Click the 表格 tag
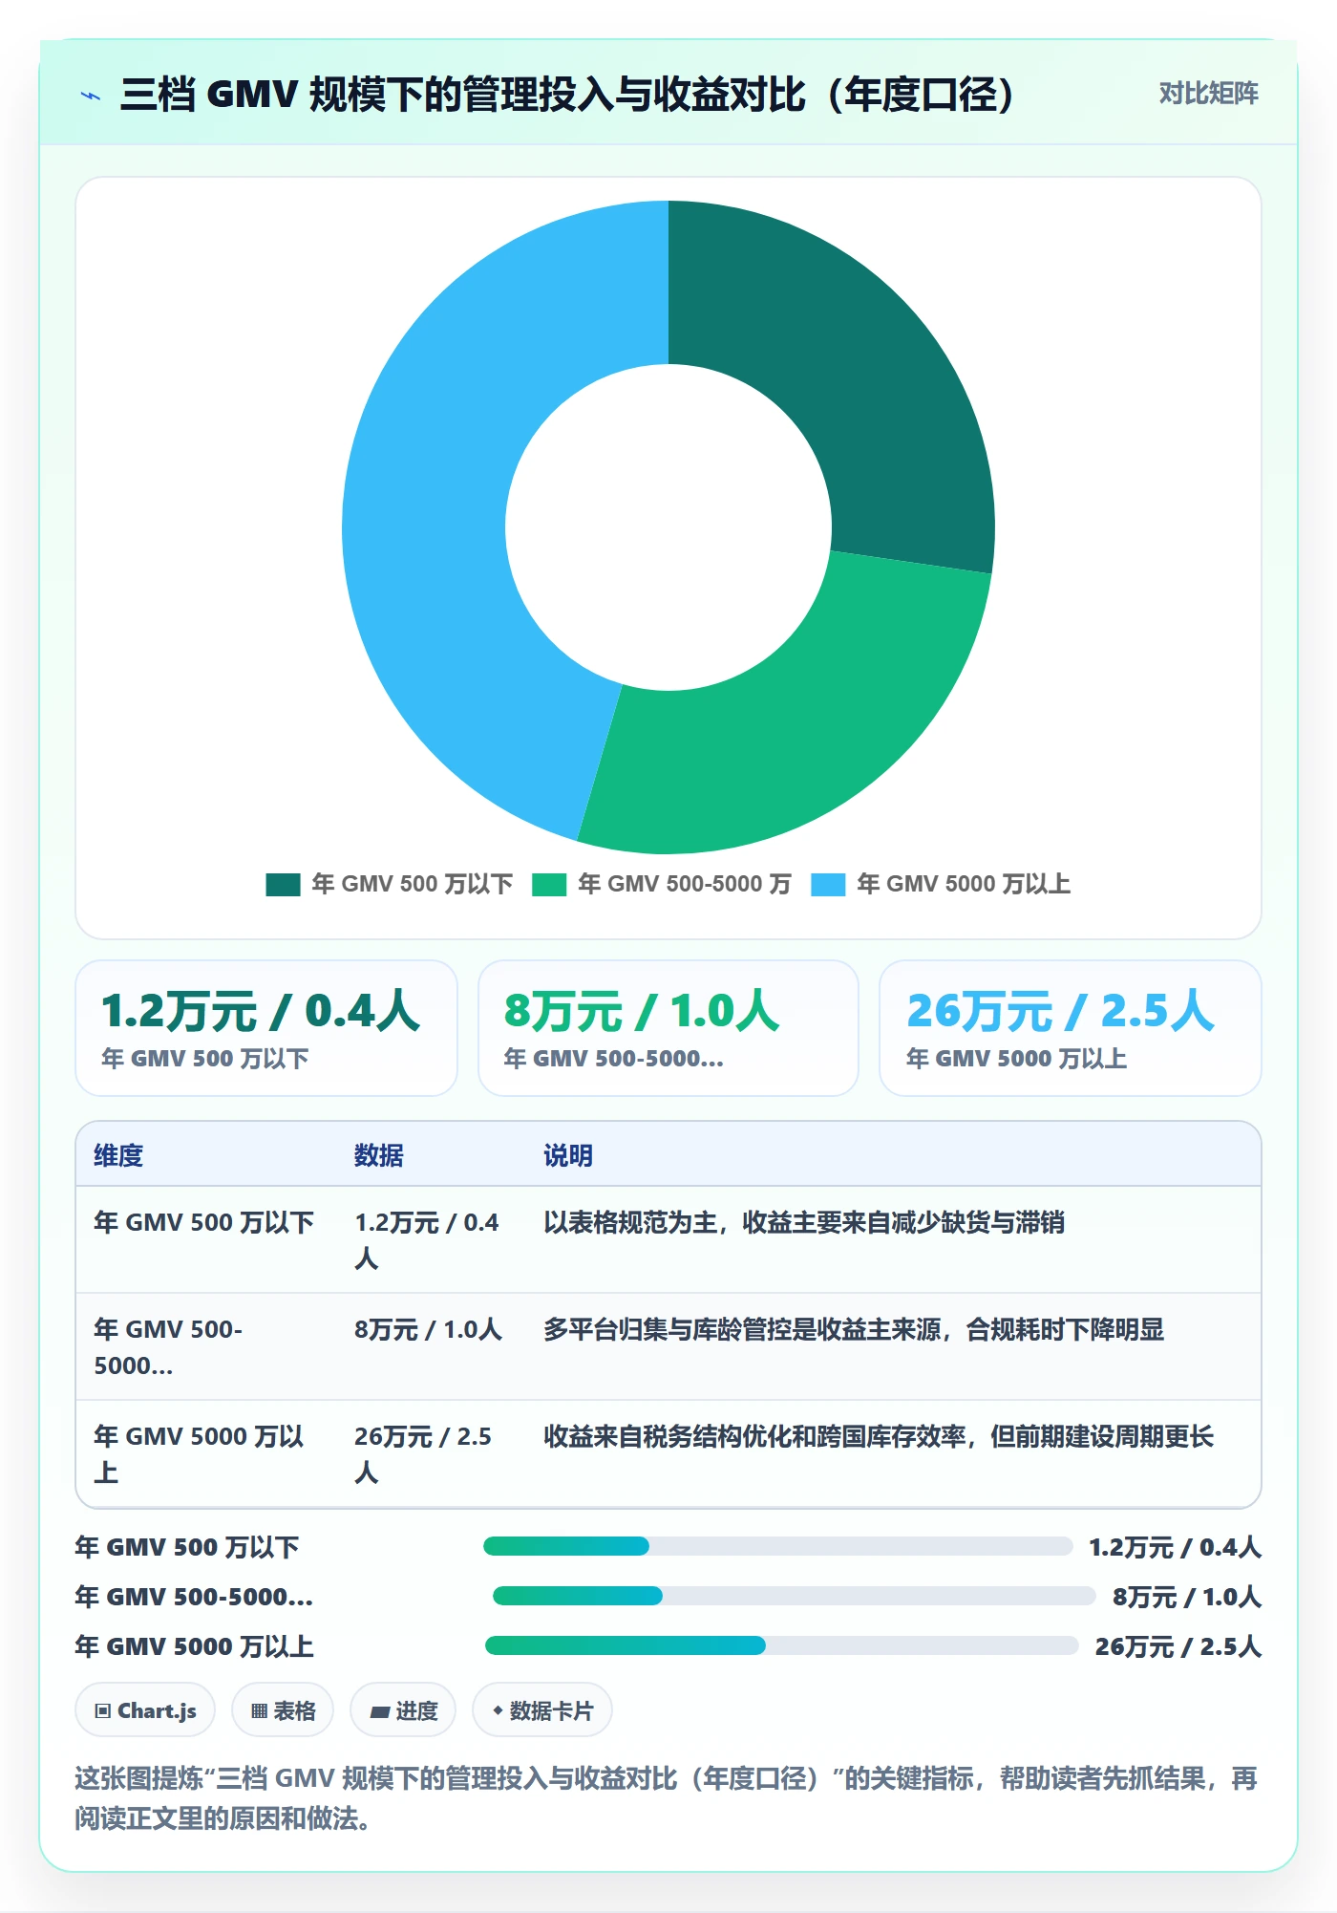Image resolution: width=1337 pixels, height=1913 pixels. pos(283,1710)
